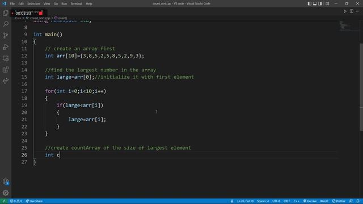Start Live Share from status bar
The width and height of the screenshot is (363, 204).
(x=34, y=201)
